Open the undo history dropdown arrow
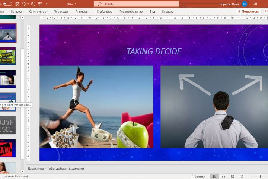Image resolution: width=268 pixels, height=179 pixels. 28,4
